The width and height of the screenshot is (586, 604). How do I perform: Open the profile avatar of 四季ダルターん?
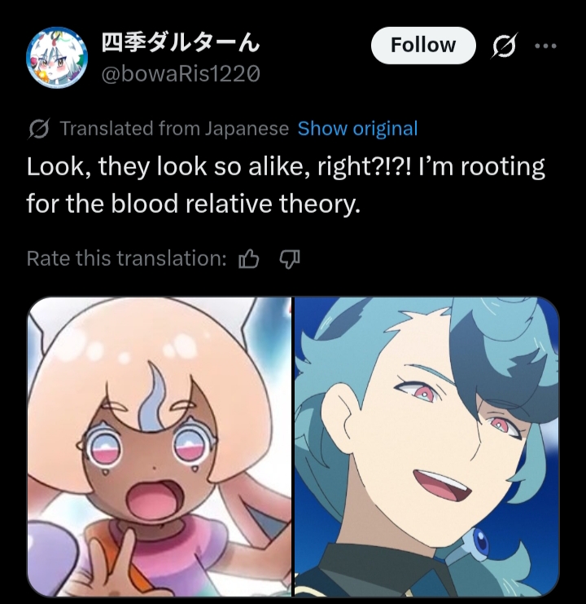[x=57, y=57]
